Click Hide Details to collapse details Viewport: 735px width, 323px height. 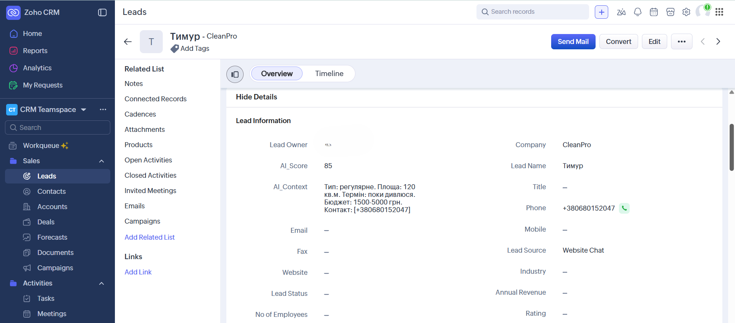coord(256,97)
